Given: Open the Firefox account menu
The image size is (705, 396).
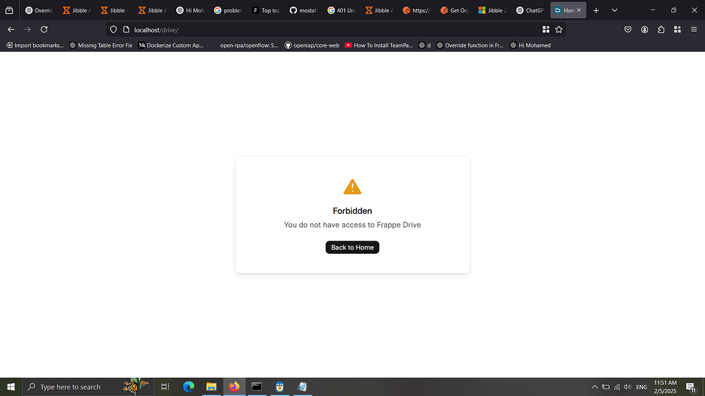Looking at the screenshot, I should click(644, 30).
